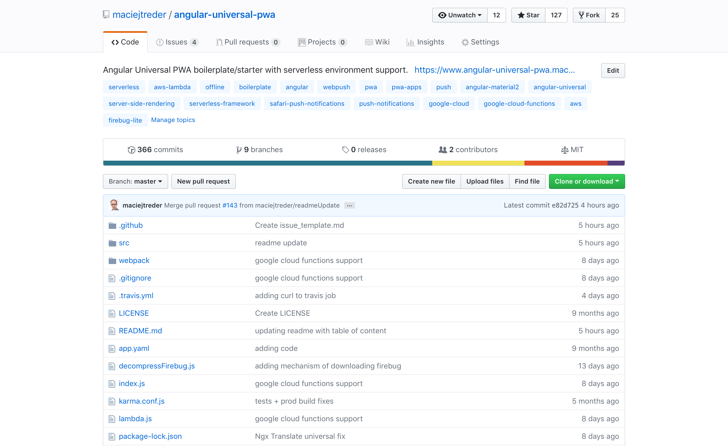This screenshot has width=728, height=446.
Task: Click the .travis.yml file icon
Action: click(x=112, y=296)
